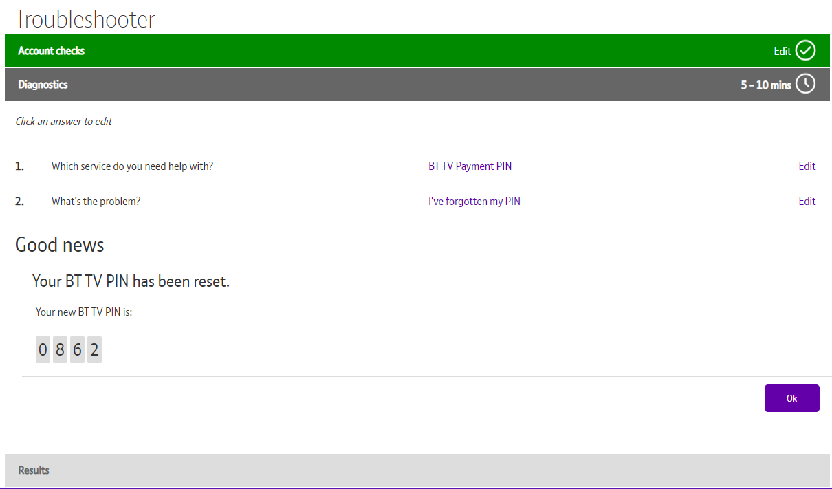Click the '5 - 10 mins' time estimate

765,85
